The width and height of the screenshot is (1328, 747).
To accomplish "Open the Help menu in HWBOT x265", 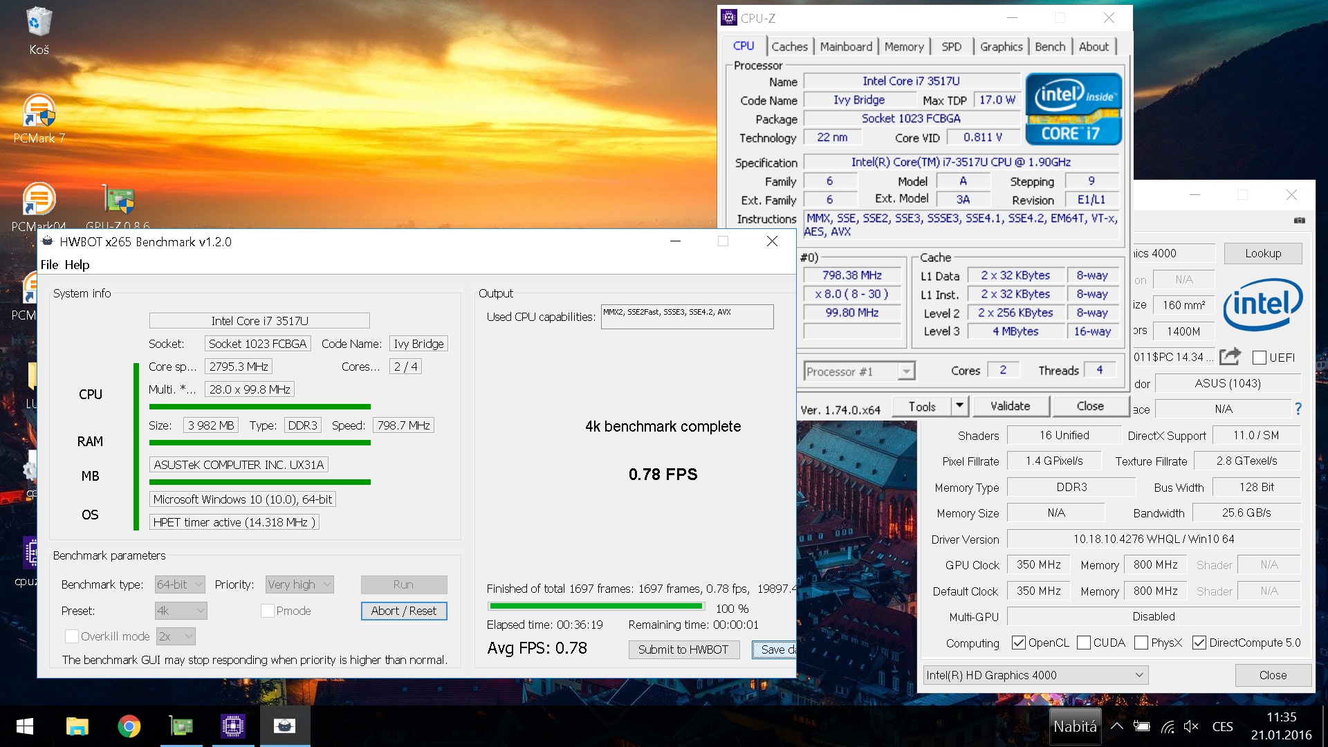I will pos(77,265).
